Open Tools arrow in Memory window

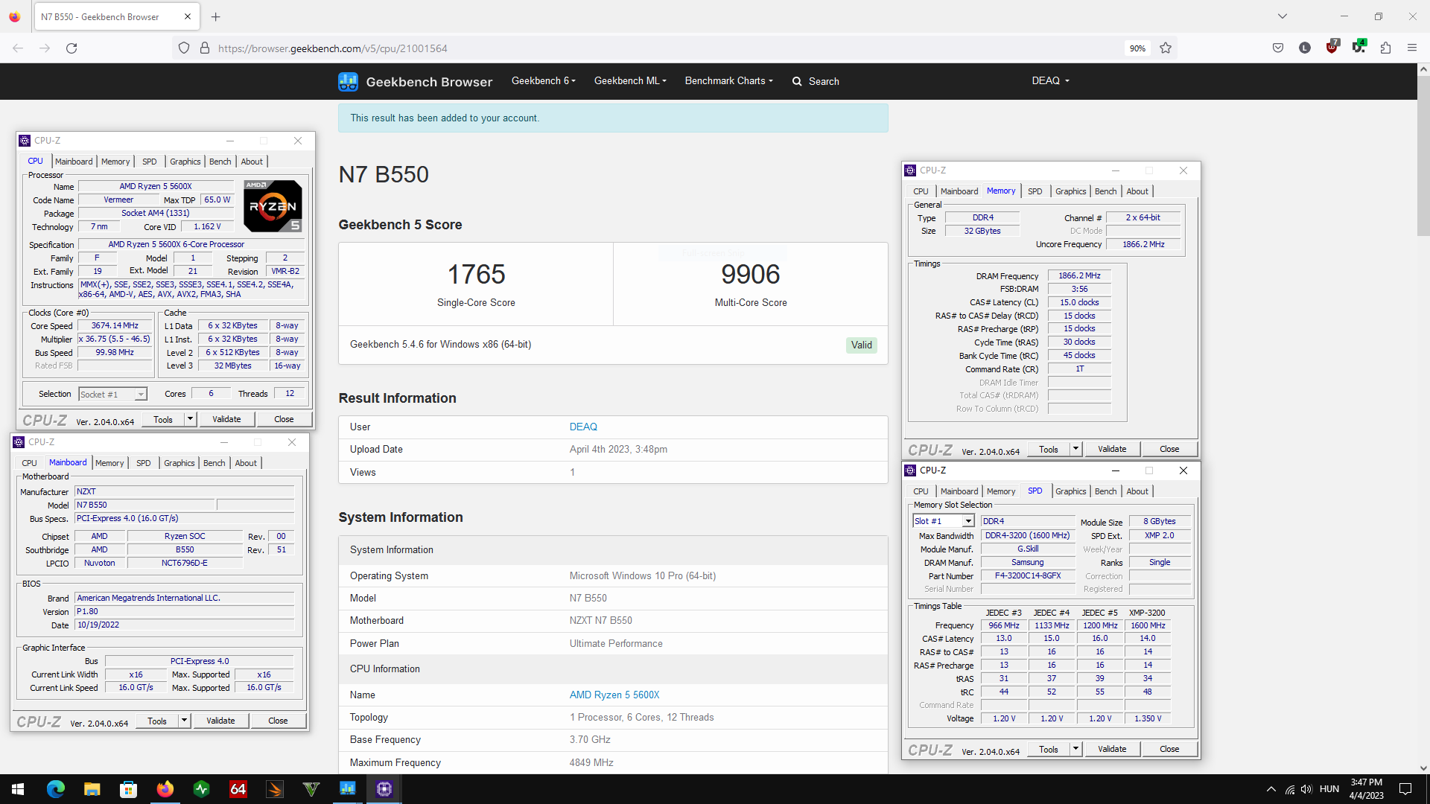pos(1075,449)
